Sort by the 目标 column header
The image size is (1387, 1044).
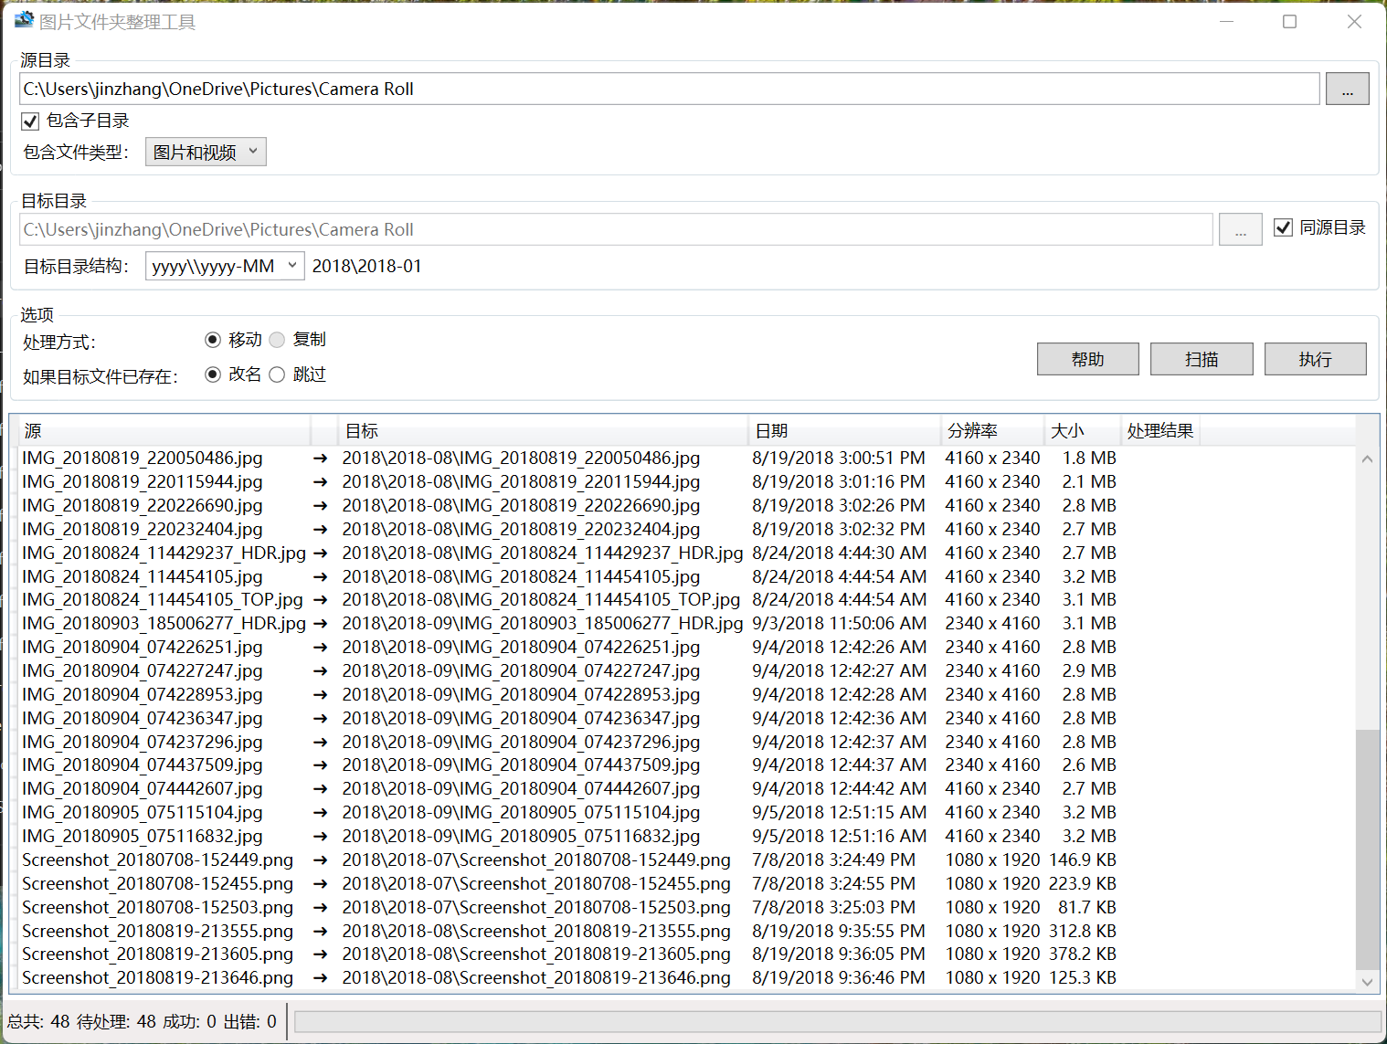pos(544,430)
